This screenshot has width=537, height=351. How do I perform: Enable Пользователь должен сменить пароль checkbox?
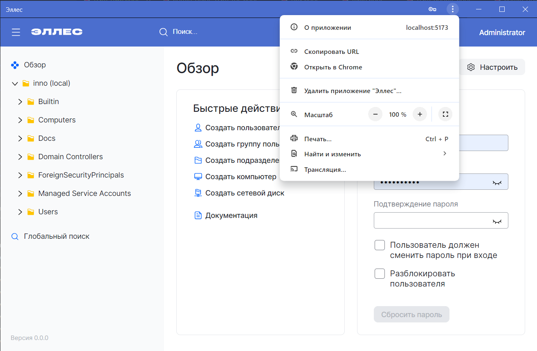click(380, 245)
